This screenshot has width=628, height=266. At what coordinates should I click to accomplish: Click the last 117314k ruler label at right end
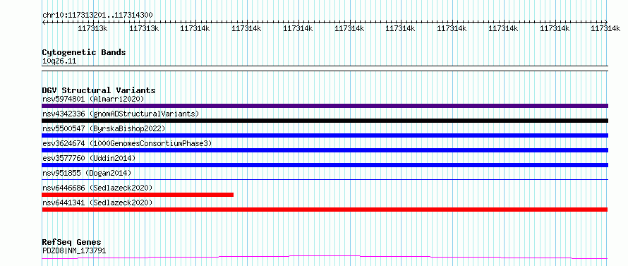pyautogui.click(x=605, y=28)
